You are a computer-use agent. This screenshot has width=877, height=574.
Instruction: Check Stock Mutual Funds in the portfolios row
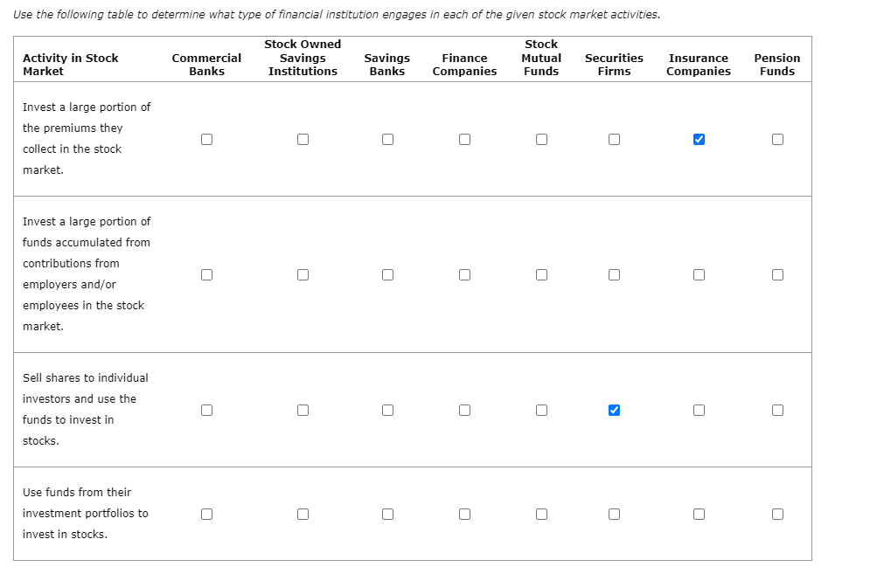click(x=541, y=514)
